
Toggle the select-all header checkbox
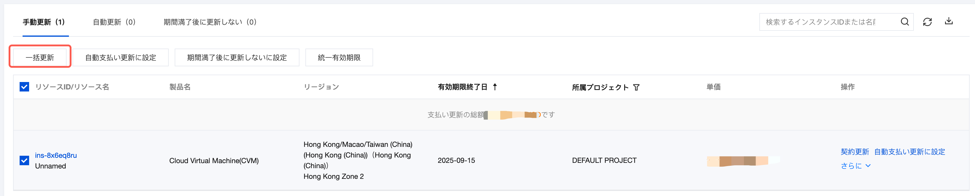coord(24,87)
